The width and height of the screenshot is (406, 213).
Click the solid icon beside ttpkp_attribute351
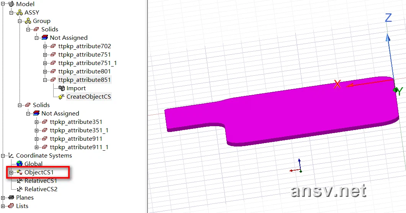coord(44,122)
